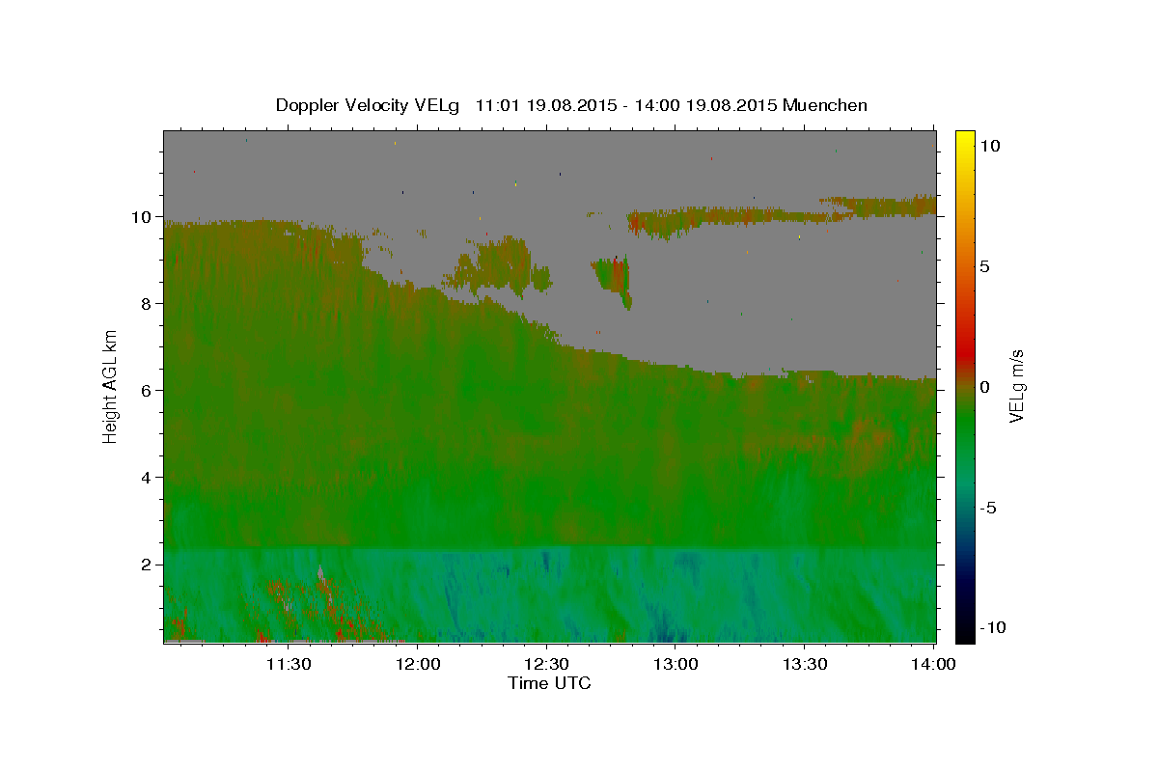
Task: Click the '14:00' time axis label
Action: 933,664
